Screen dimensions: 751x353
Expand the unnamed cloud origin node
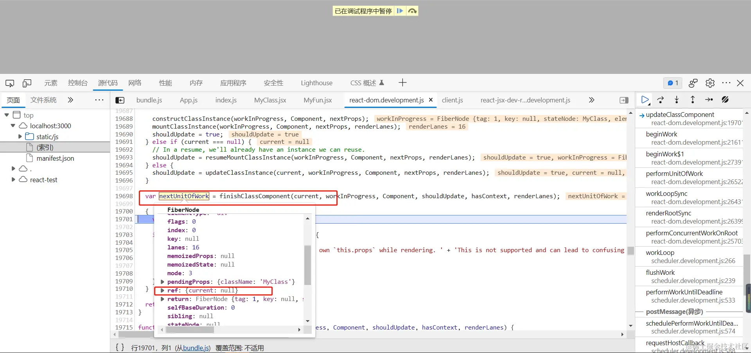click(x=13, y=169)
